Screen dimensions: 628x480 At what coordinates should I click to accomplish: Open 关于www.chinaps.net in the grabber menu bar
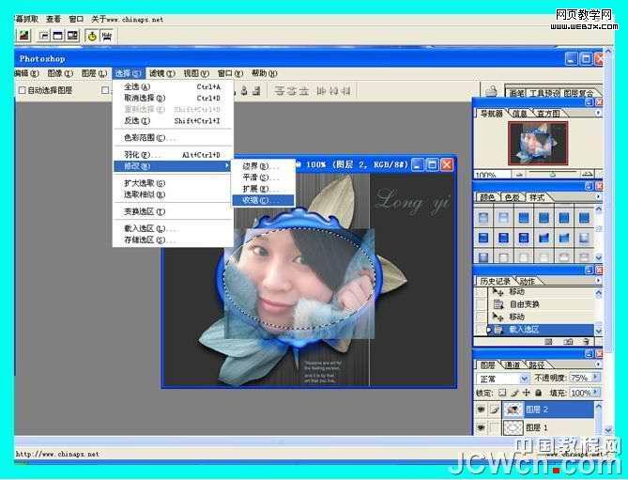point(128,19)
